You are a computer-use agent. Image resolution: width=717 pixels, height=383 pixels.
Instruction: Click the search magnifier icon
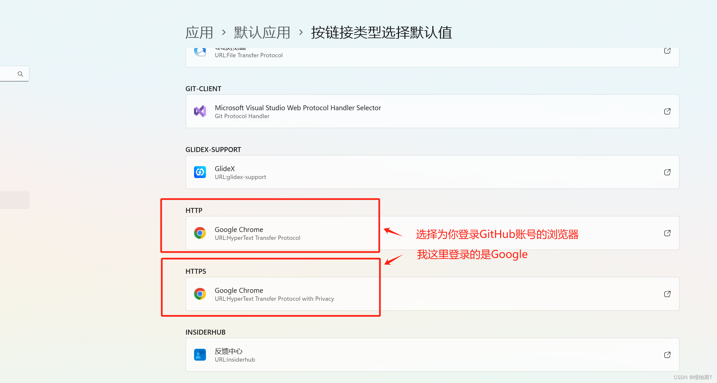click(x=20, y=74)
